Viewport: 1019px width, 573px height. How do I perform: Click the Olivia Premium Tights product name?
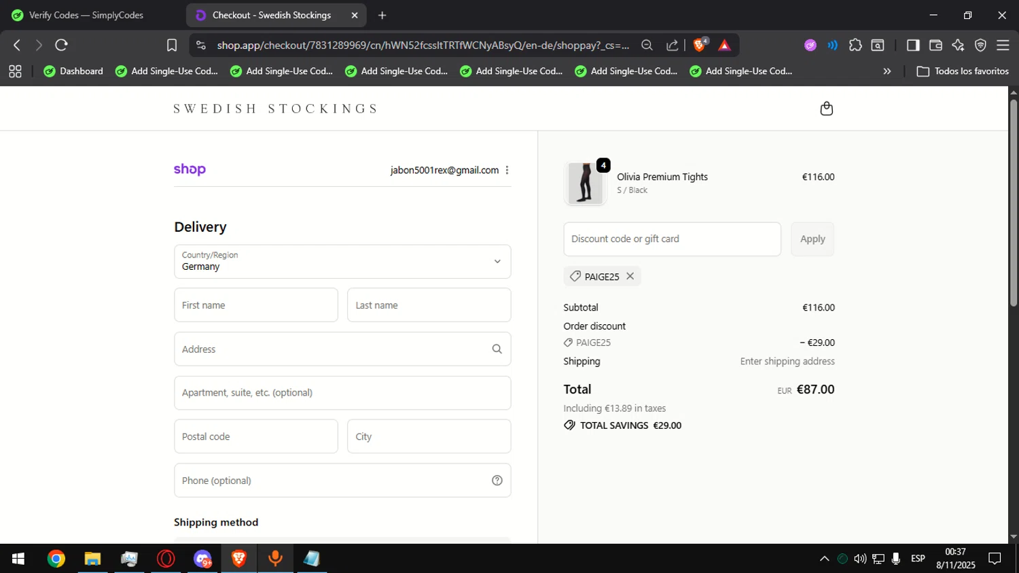pos(662,177)
